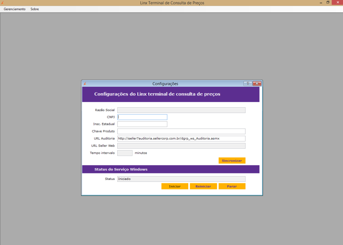The width and height of the screenshot is (343, 245).
Task: Minimize the main Linx window
Action: pyautogui.click(x=321, y=3)
